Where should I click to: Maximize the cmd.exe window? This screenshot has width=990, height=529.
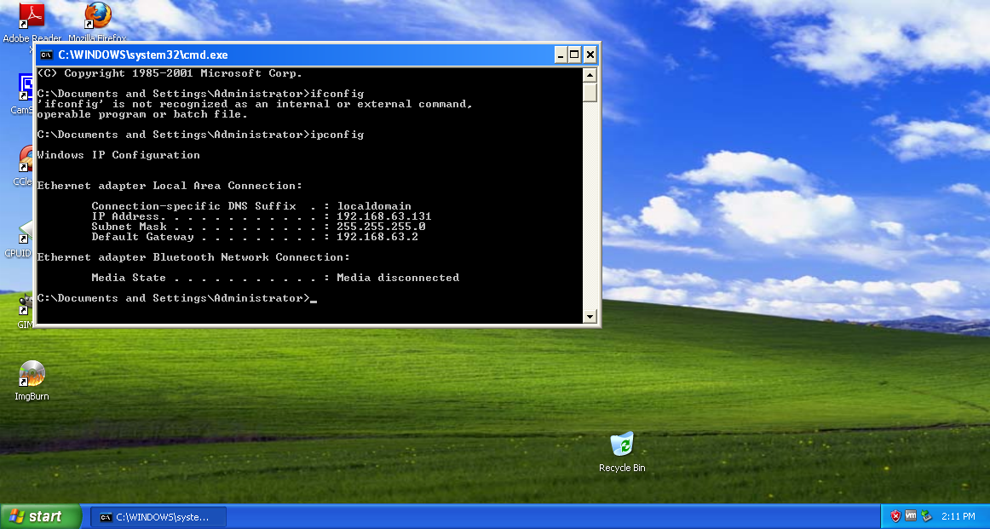(574, 55)
